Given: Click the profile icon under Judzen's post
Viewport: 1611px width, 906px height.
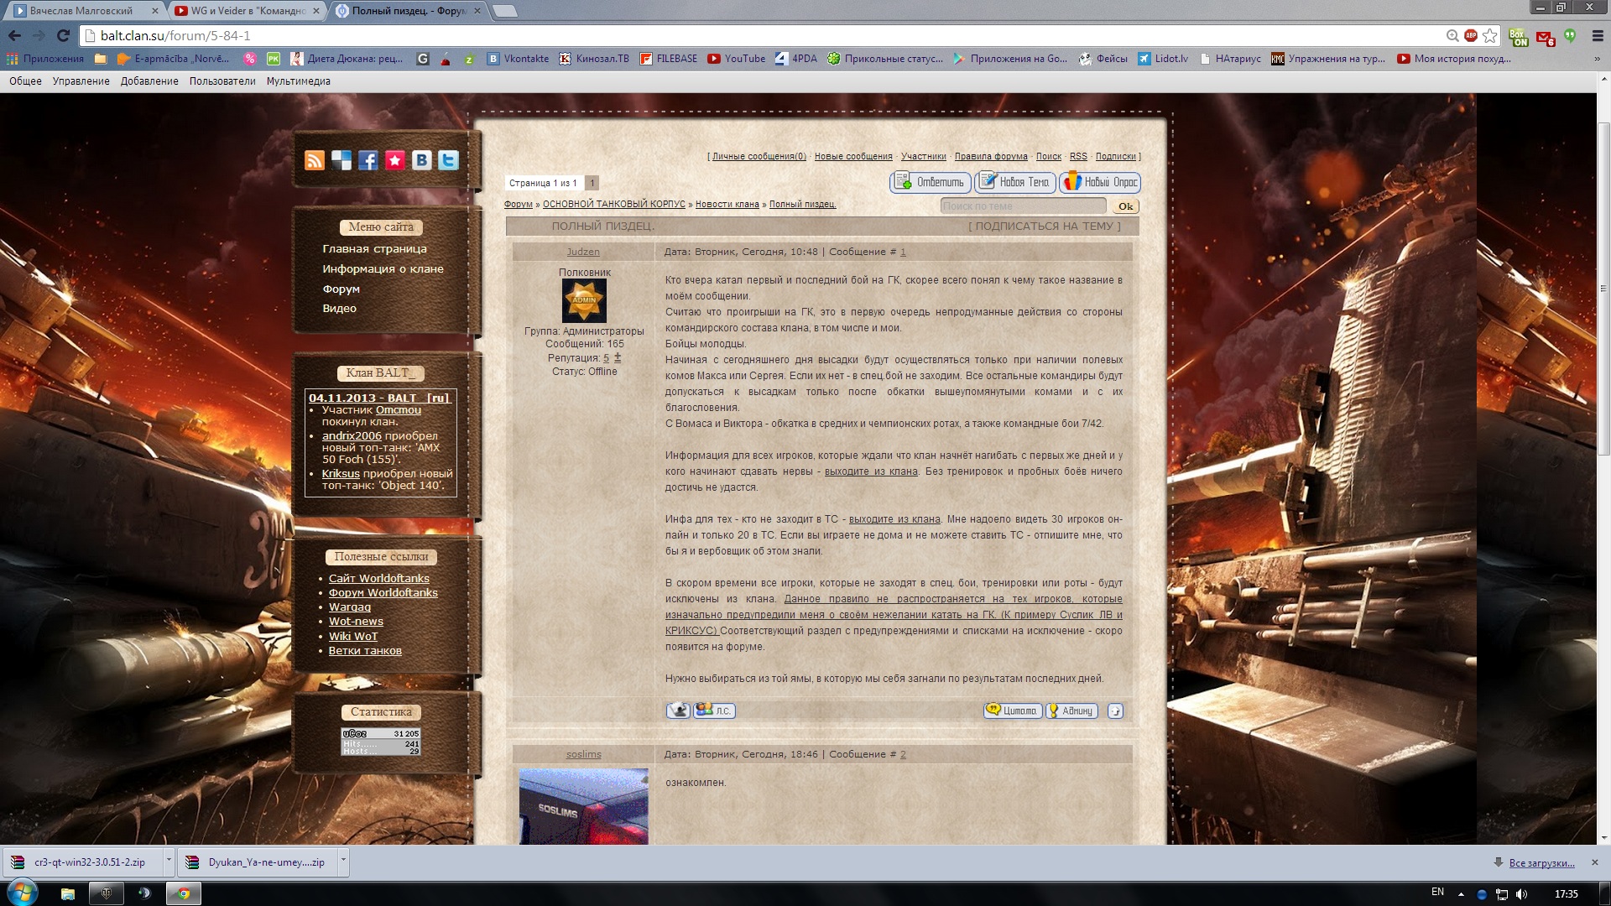Looking at the screenshot, I should pyautogui.click(x=678, y=711).
